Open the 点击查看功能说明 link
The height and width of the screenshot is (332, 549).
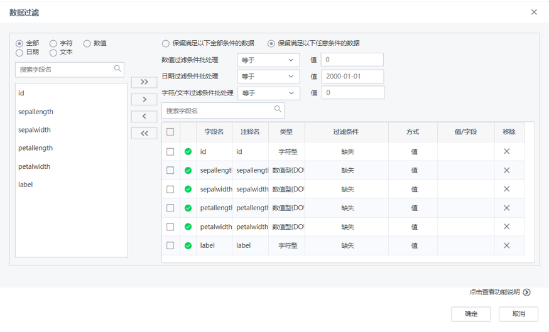click(494, 292)
